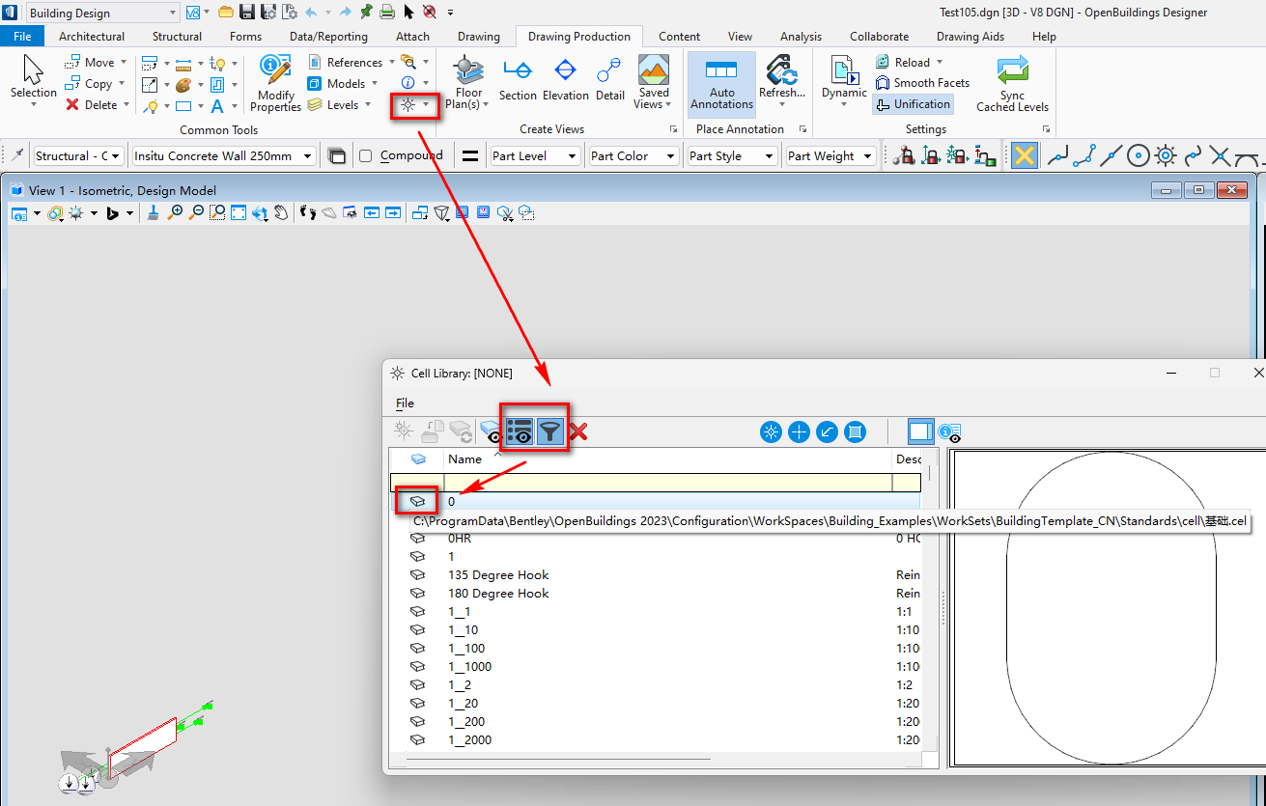Click the Name column filter field

point(666,482)
